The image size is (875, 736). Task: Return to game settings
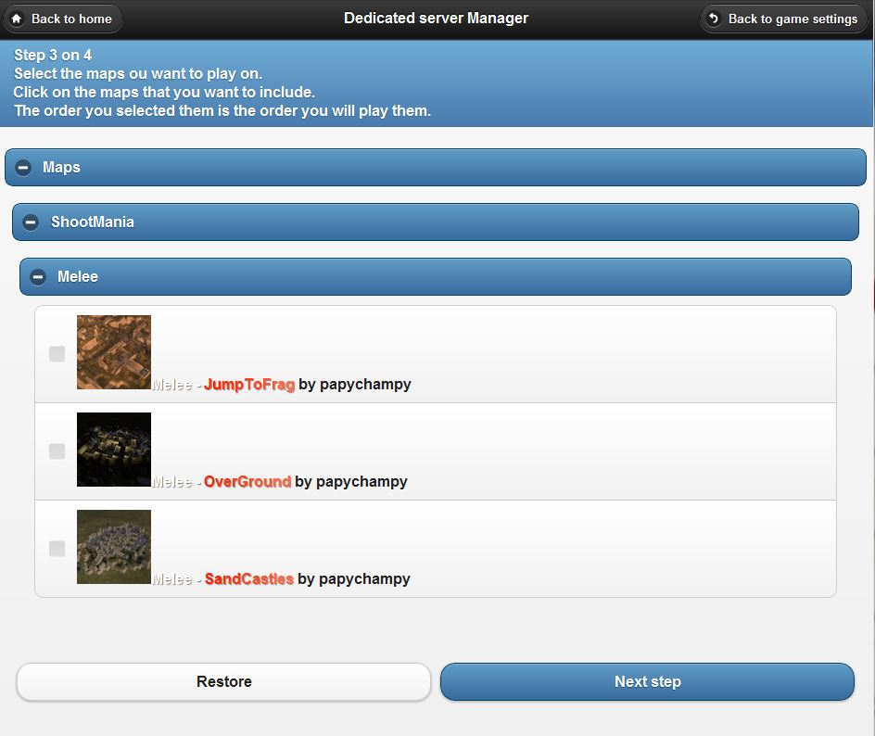pyautogui.click(x=784, y=19)
